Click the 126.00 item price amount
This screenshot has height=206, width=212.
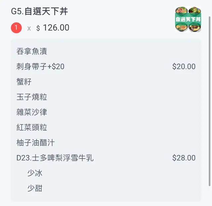coord(56,28)
